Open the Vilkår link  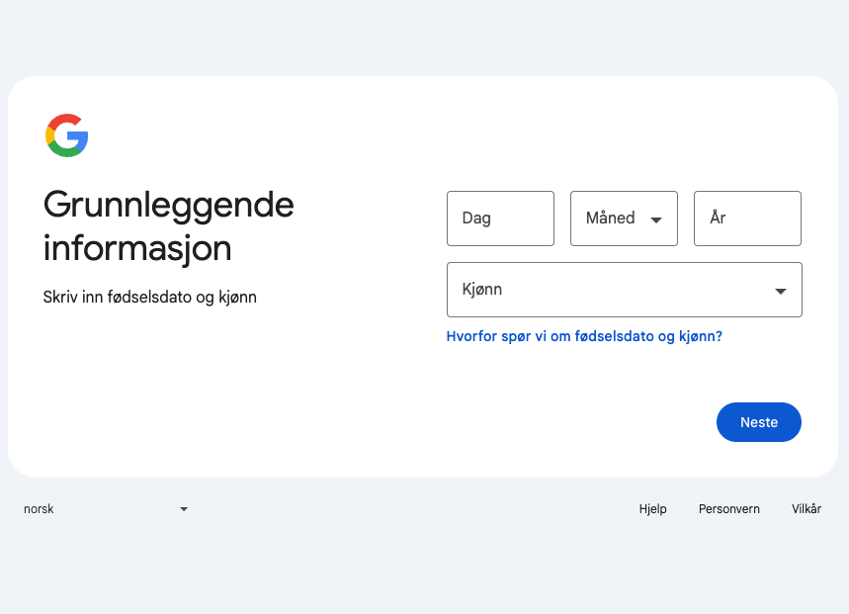806,509
